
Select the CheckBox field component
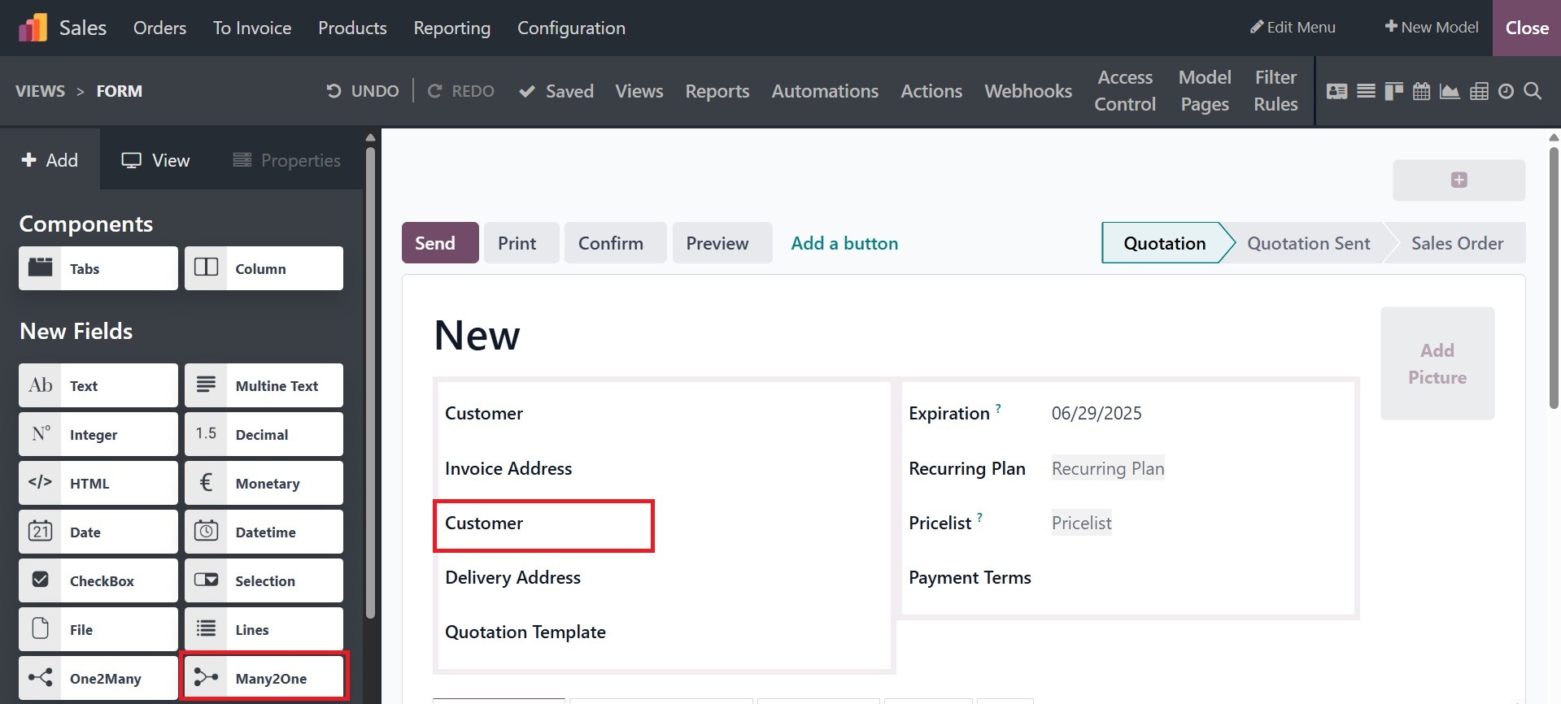click(98, 580)
